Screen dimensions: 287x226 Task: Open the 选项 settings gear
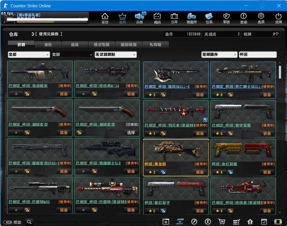(261, 18)
